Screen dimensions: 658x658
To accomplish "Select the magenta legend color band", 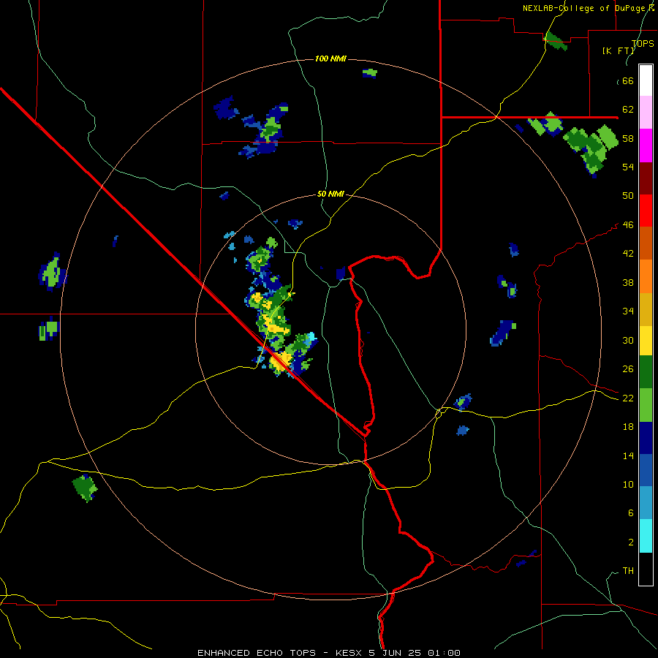I will point(646,145).
